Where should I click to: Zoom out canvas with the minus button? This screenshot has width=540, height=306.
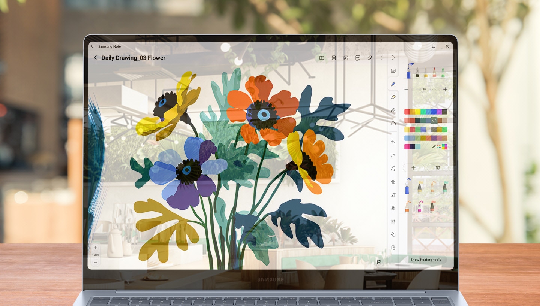coord(95,262)
